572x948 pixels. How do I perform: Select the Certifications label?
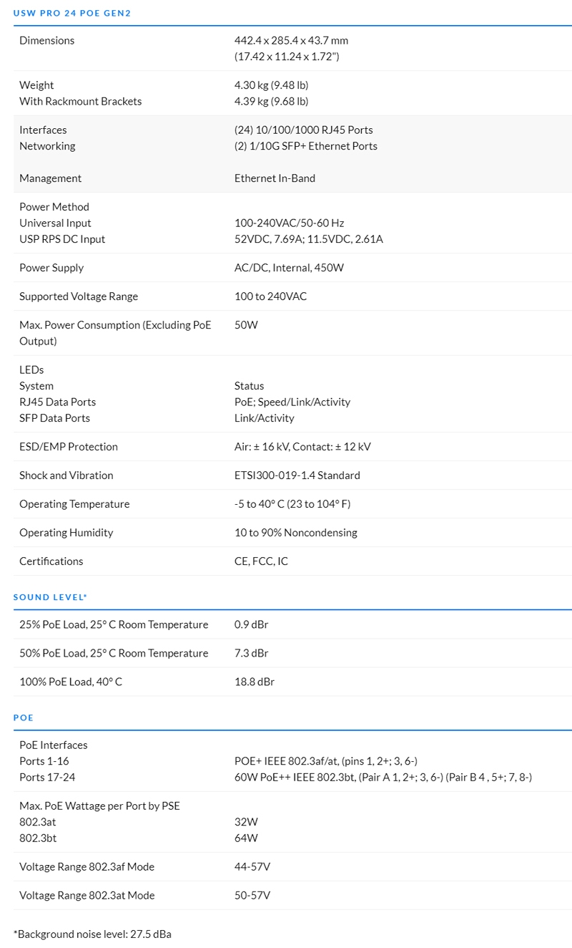pyautogui.click(x=51, y=561)
